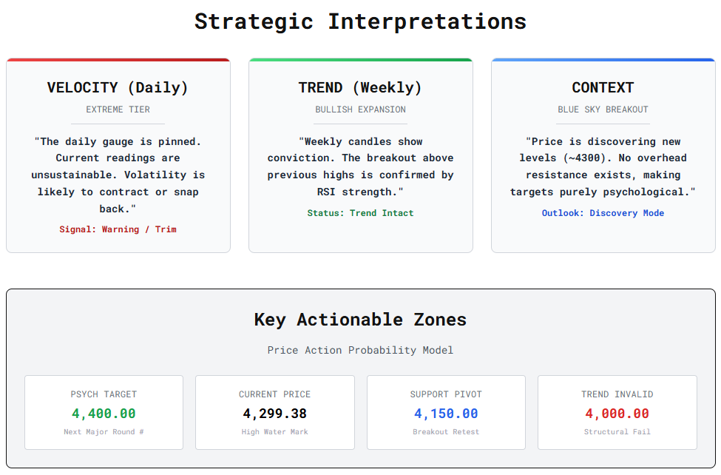Click the Structural Fail caption
The height and width of the screenshot is (475, 721).
pyautogui.click(x=617, y=432)
